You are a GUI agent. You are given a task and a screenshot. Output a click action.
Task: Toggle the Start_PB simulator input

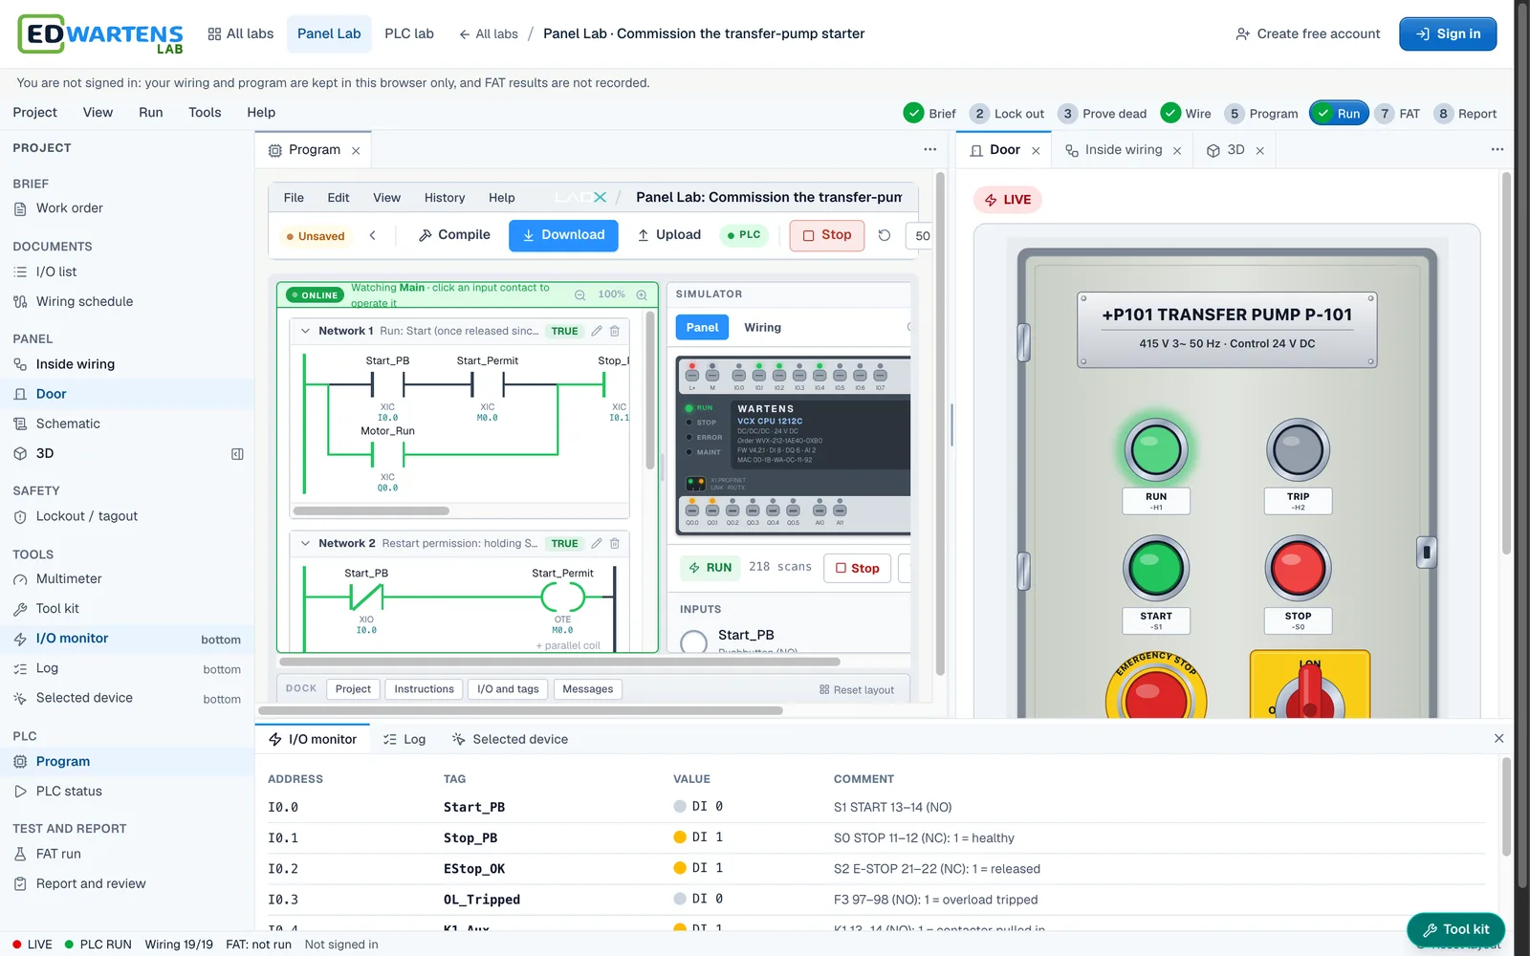pyautogui.click(x=694, y=641)
